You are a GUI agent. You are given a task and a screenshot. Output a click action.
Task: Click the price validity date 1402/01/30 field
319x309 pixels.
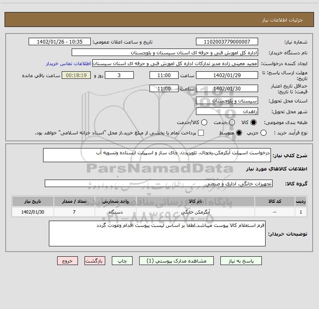click(x=227, y=89)
